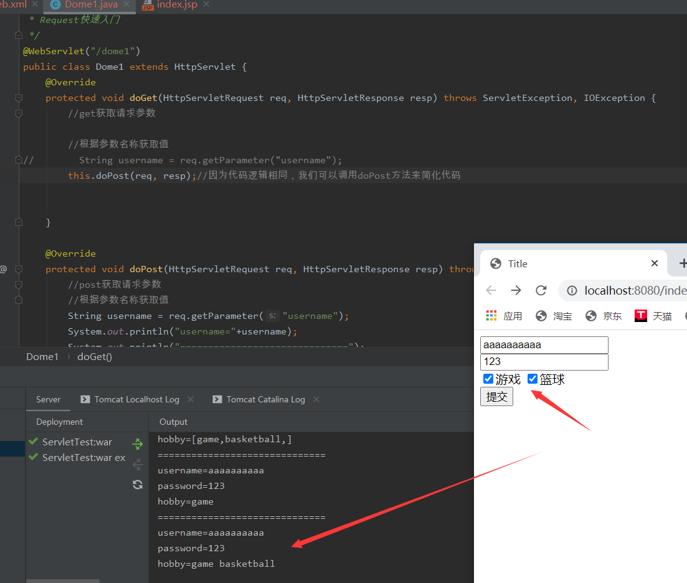Viewport: 687px width, 583px height.
Task: Open the Server tab in run panel
Action: [48, 399]
